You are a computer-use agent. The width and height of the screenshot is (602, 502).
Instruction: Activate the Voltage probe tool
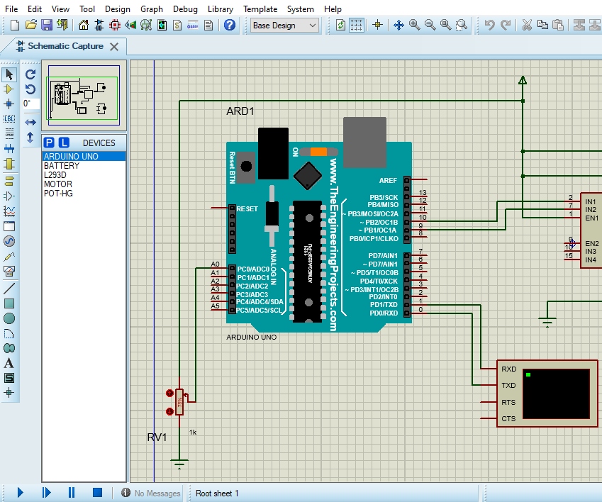pyautogui.click(x=9, y=256)
